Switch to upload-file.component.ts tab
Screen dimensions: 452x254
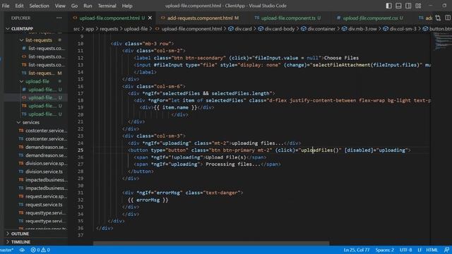(x=287, y=18)
